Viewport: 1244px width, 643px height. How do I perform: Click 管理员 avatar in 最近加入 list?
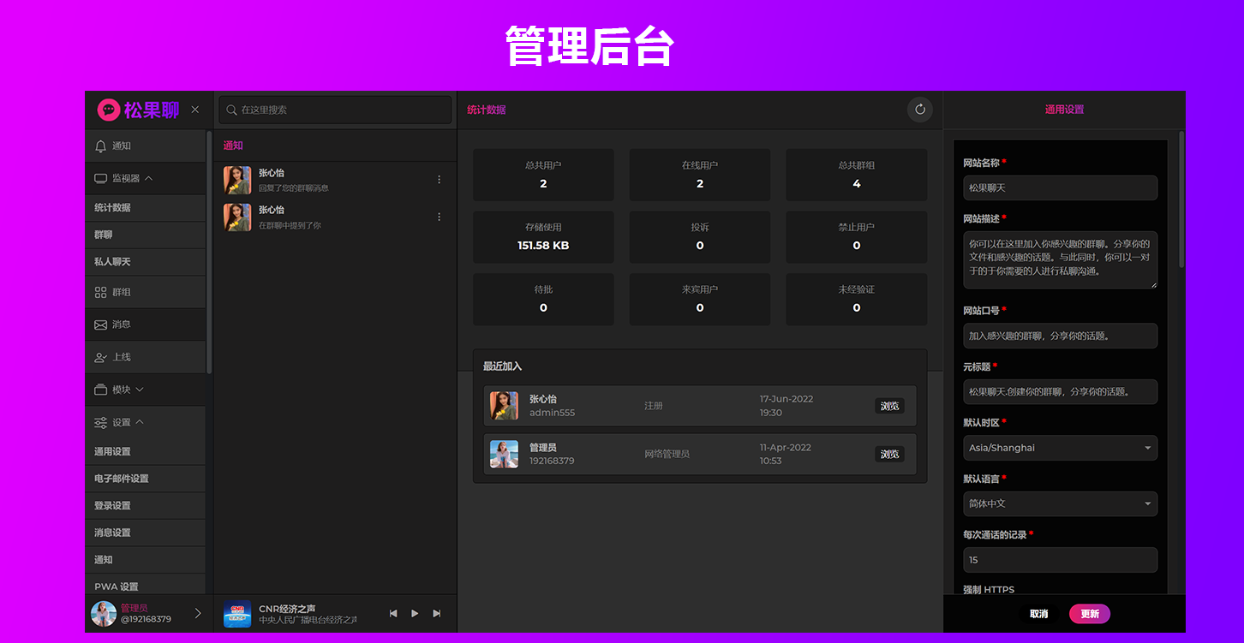[504, 454]
